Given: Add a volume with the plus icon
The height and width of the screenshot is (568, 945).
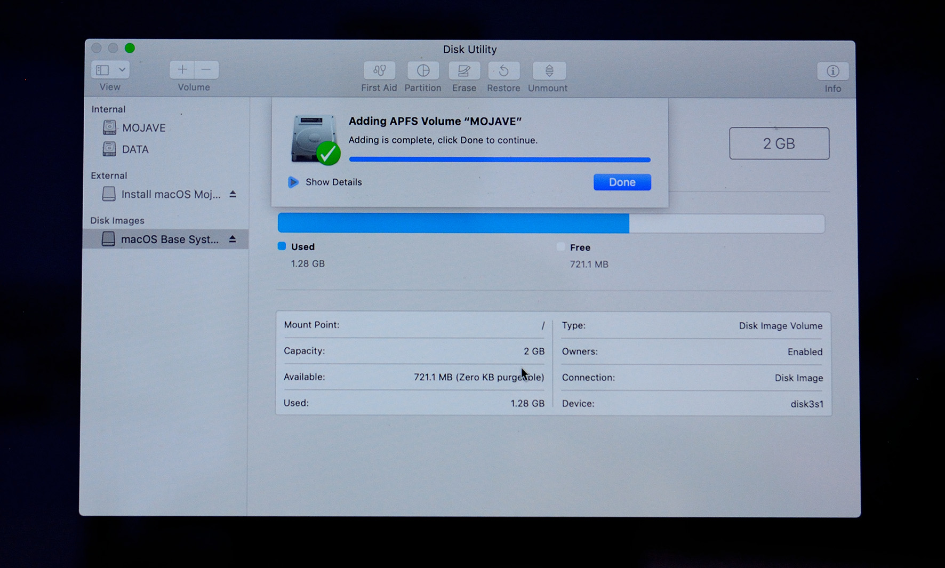Looking at the screenshot, I should pos(181,69).
